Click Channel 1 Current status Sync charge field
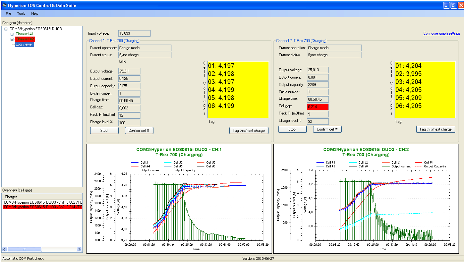This screenshot has width=464, height=263. [145, 55]
